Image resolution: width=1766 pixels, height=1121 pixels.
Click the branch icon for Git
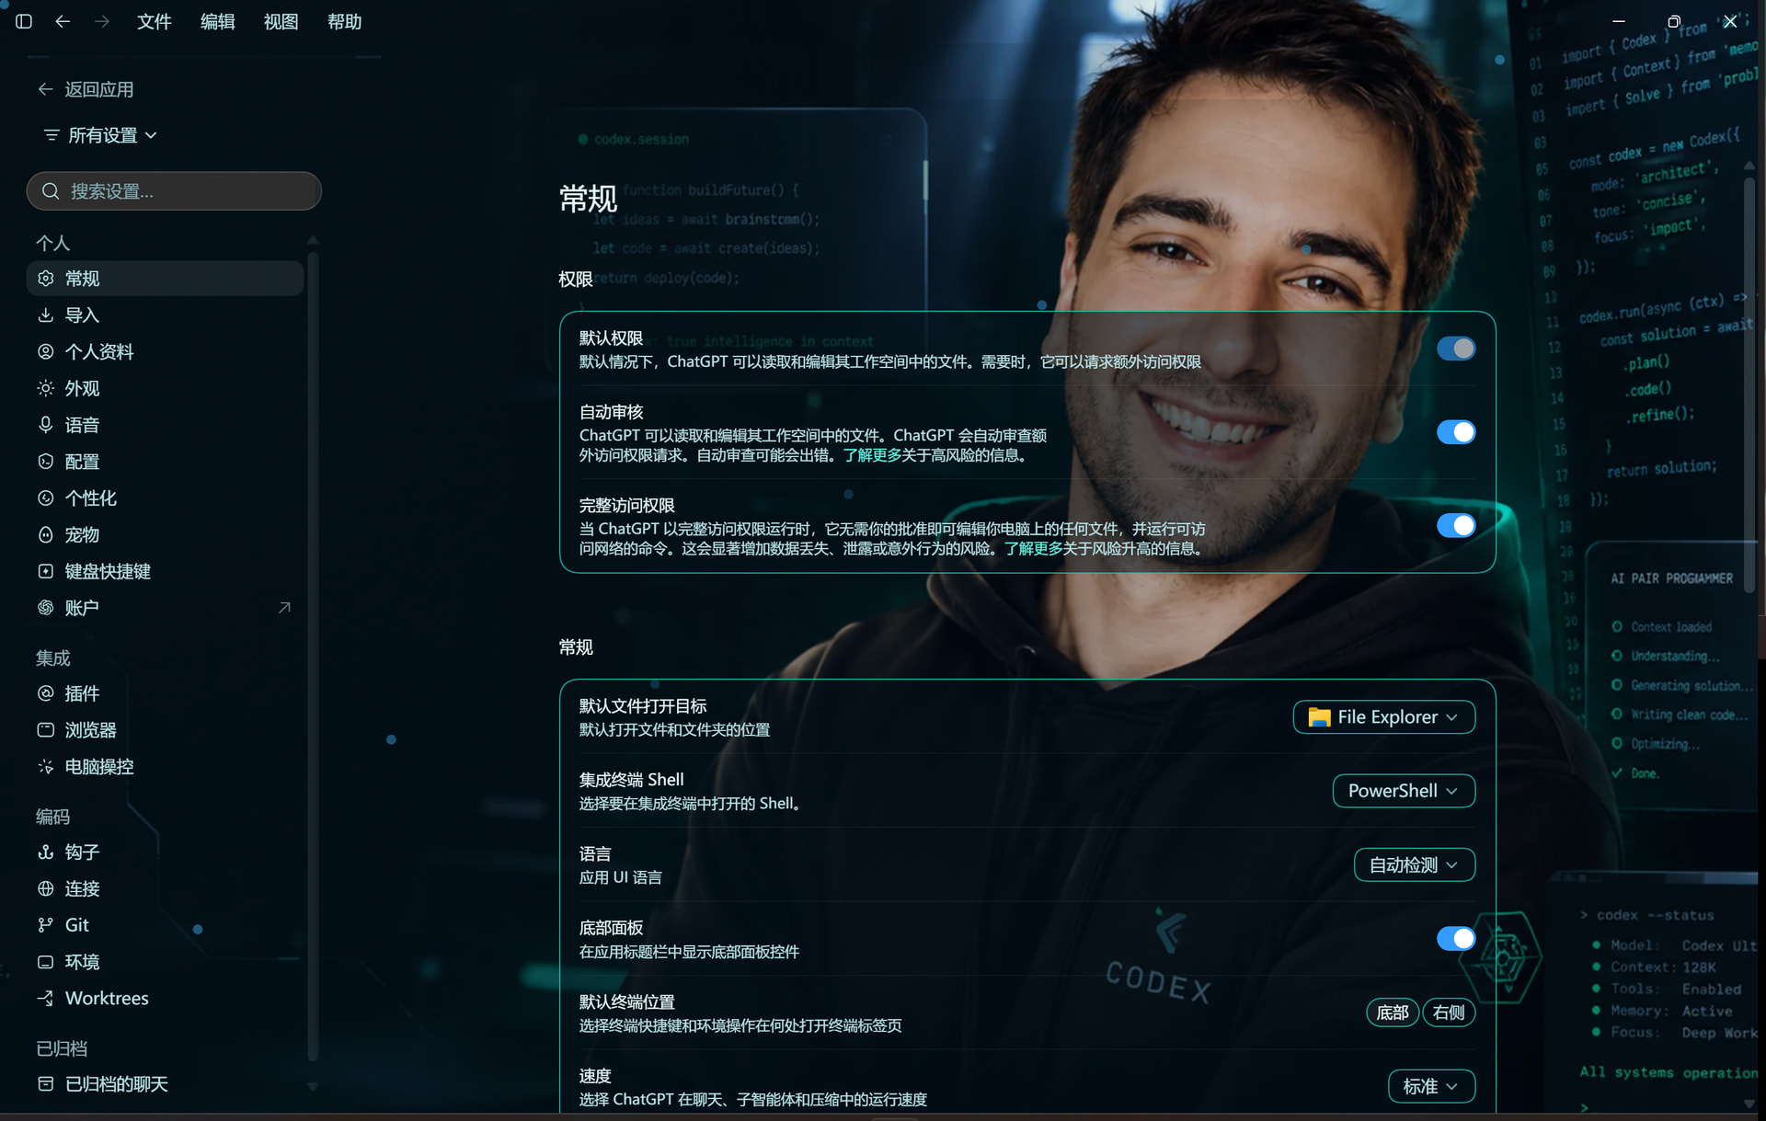coord(45,925)
